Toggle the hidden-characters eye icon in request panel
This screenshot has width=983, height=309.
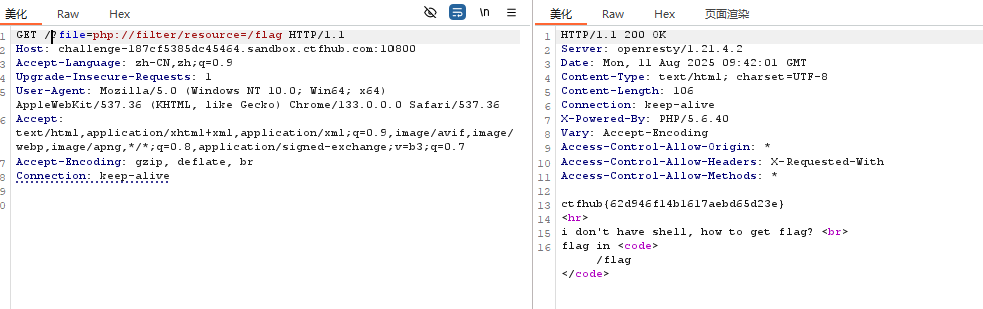pyautogui.click(x=430, y=13)
